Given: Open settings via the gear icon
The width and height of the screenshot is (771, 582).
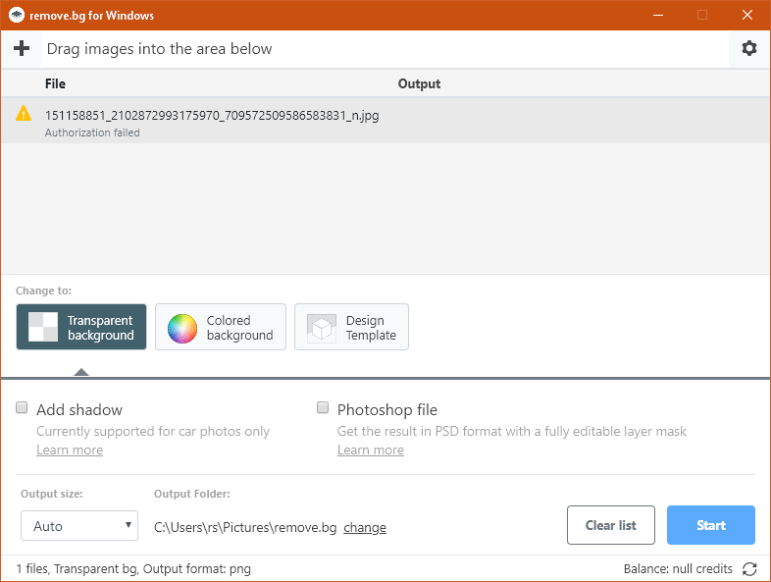Looking at the screenshot, I should [749, 49].
